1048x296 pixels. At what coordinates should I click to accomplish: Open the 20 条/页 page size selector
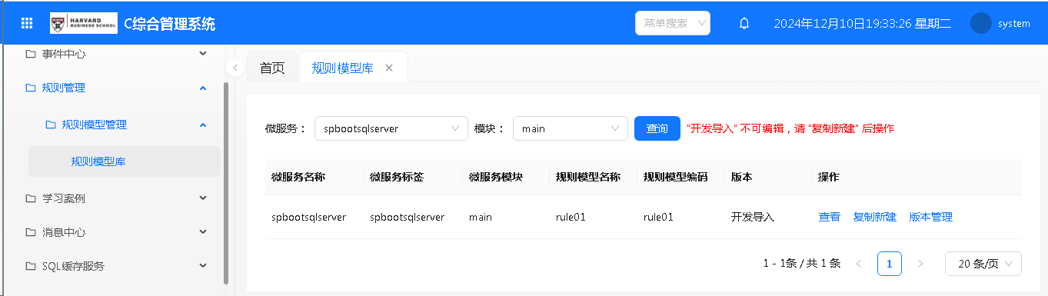point(983,264)
